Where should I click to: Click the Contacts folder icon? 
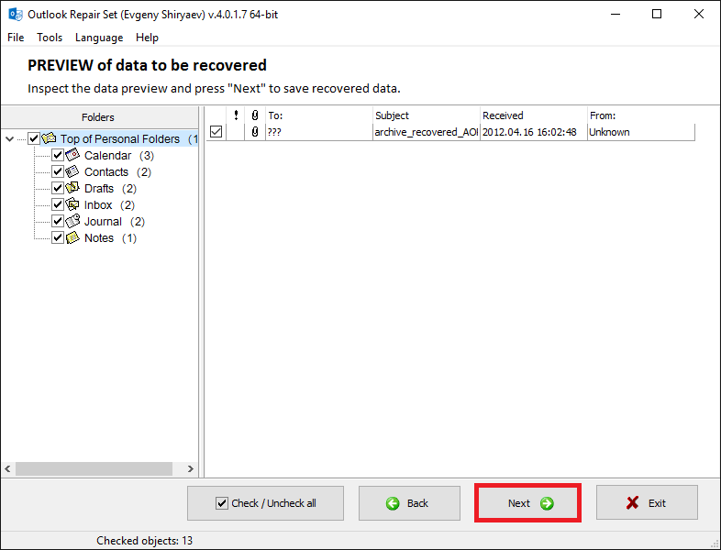(72, 171)
